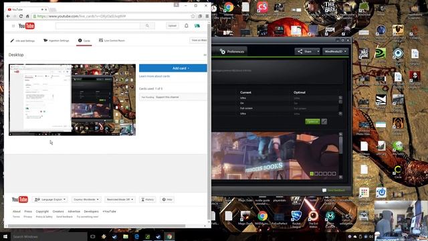428x241 pixels.
Task: Click the Desktop stream video preview
Action: click(x=72, y=100)
